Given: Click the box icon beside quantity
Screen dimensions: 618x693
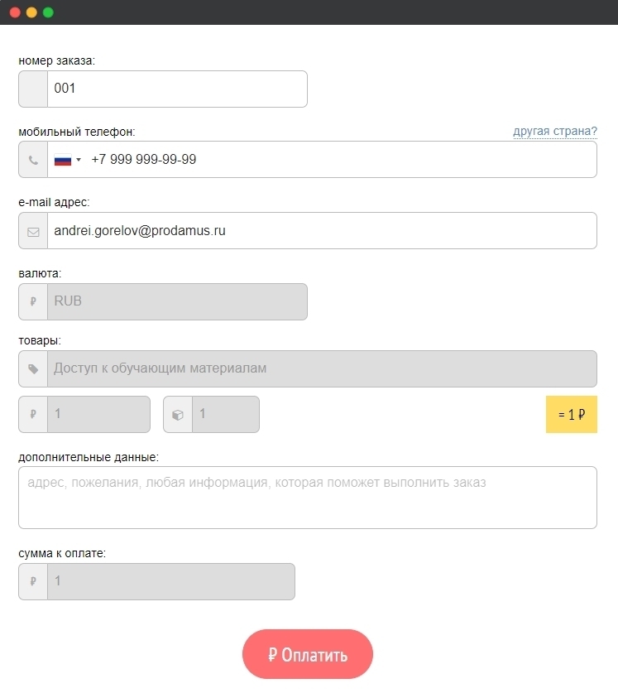Looking at the screenshot, I should 178,415.
